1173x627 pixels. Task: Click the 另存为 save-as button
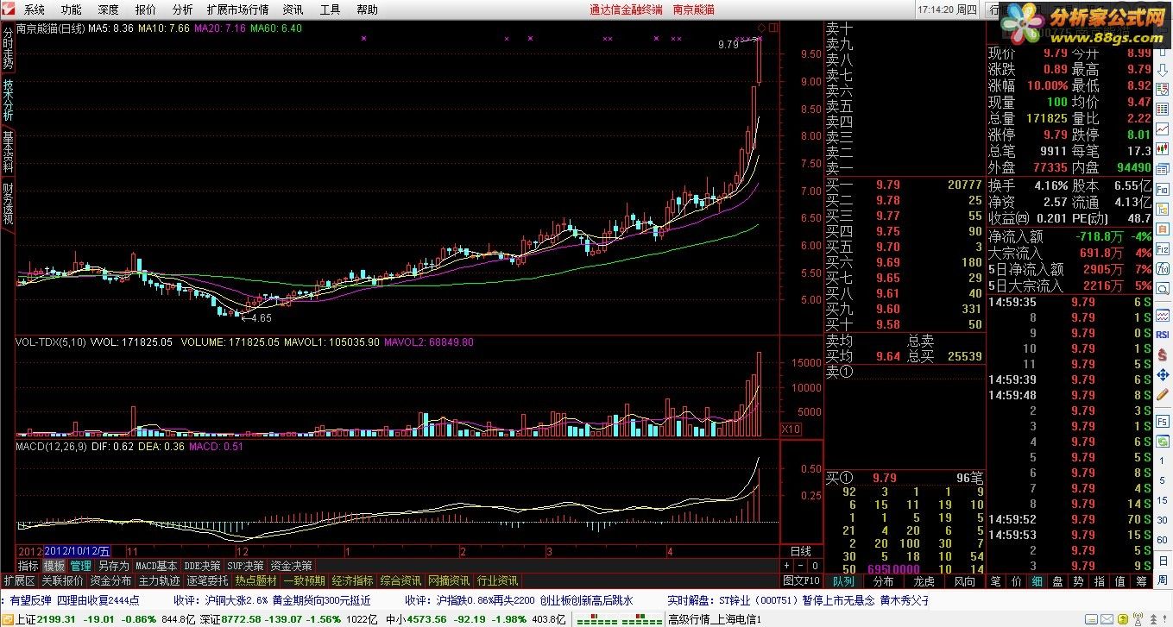click(x=113, y=566)
